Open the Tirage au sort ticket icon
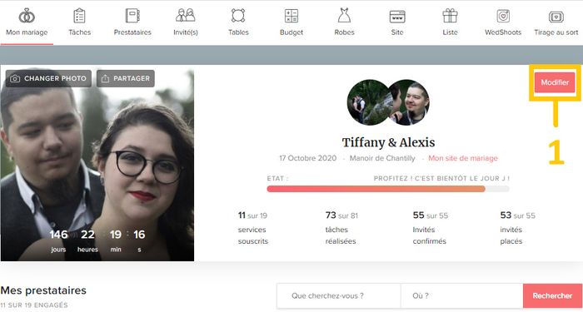Viewport: 583px width, 312px height. click(x=556, y=17)
